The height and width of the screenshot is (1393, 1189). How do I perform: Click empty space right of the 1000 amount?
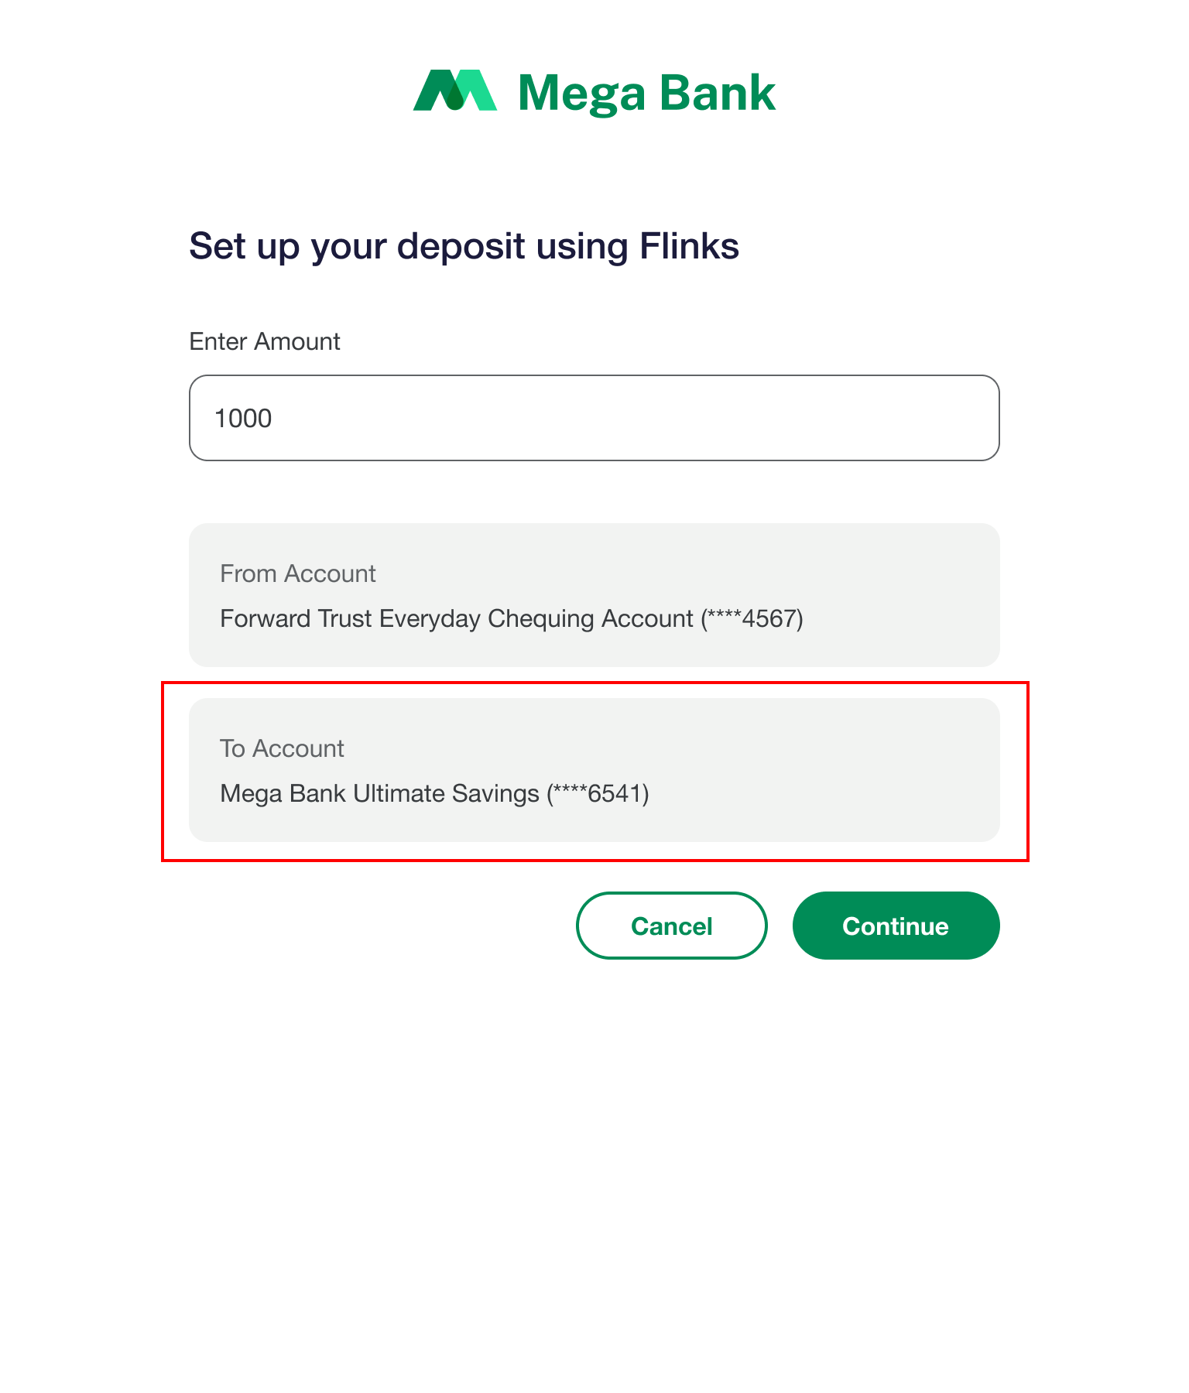(x=635, y=419)
